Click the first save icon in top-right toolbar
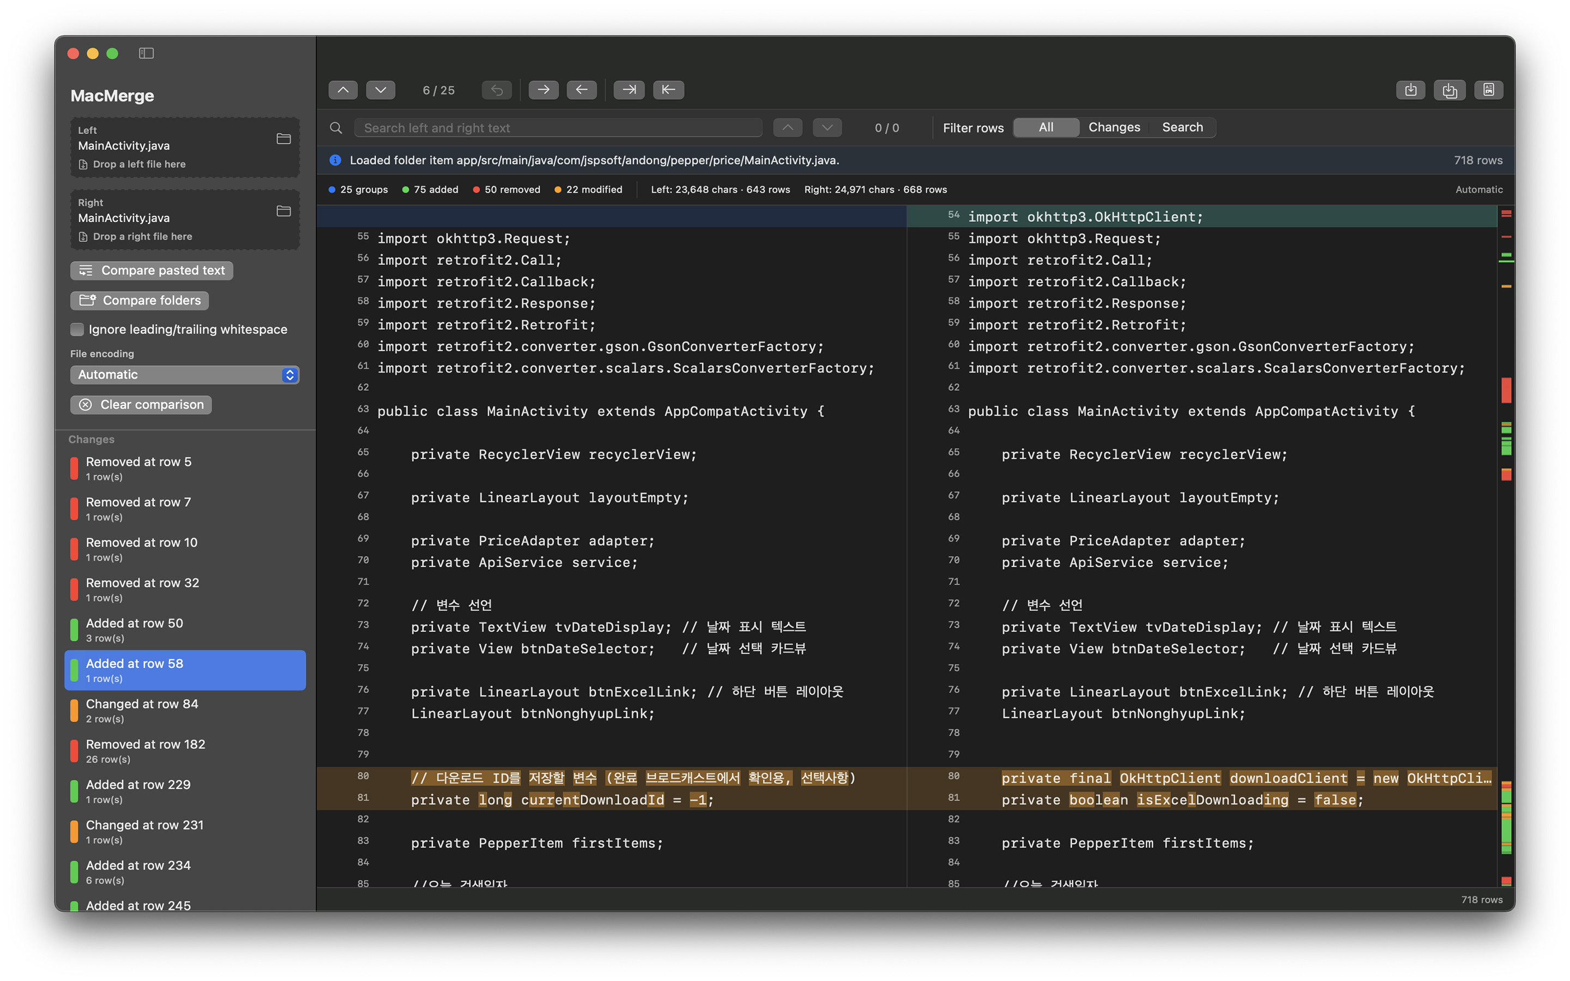1570x981 pixels. [x=1410, y=89]
